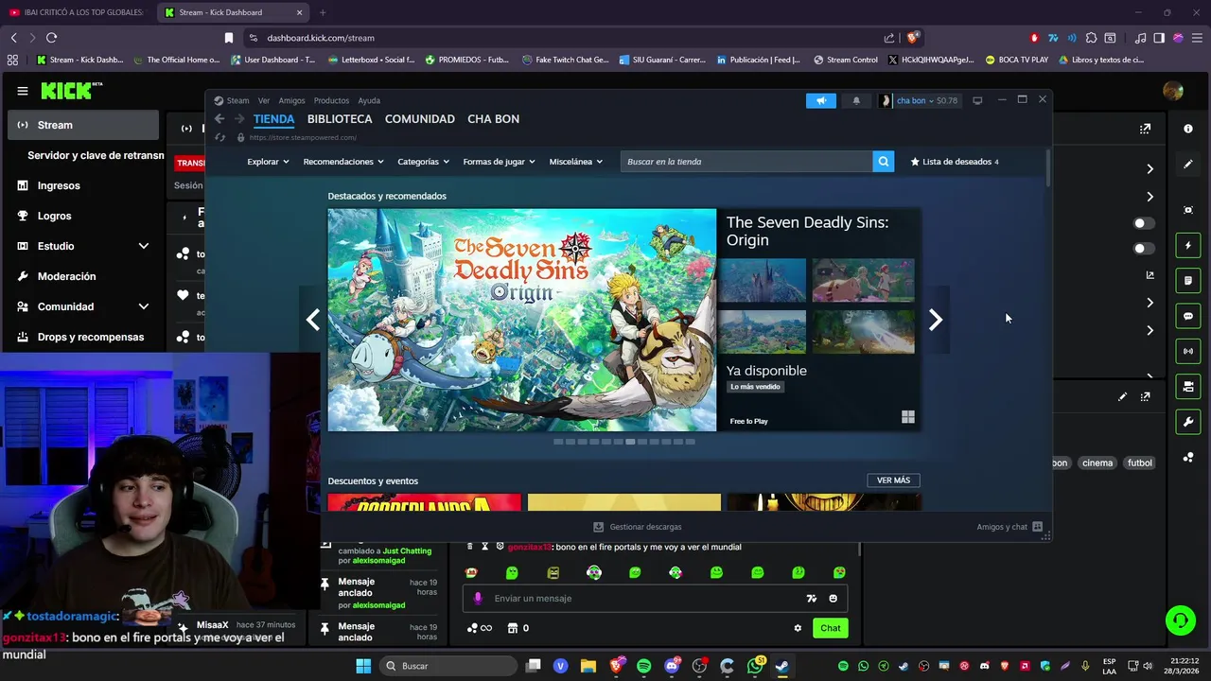Click the highlighted carousel pagination dot

[630, 442]
